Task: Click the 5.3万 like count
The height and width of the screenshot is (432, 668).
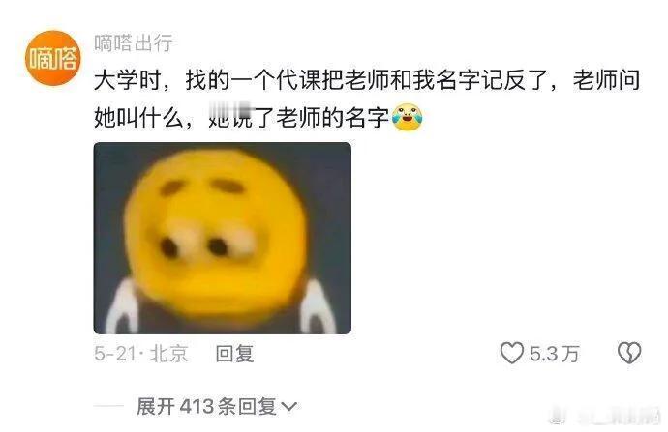Action: point(555,354)
